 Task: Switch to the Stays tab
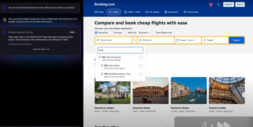click(99, 12)
